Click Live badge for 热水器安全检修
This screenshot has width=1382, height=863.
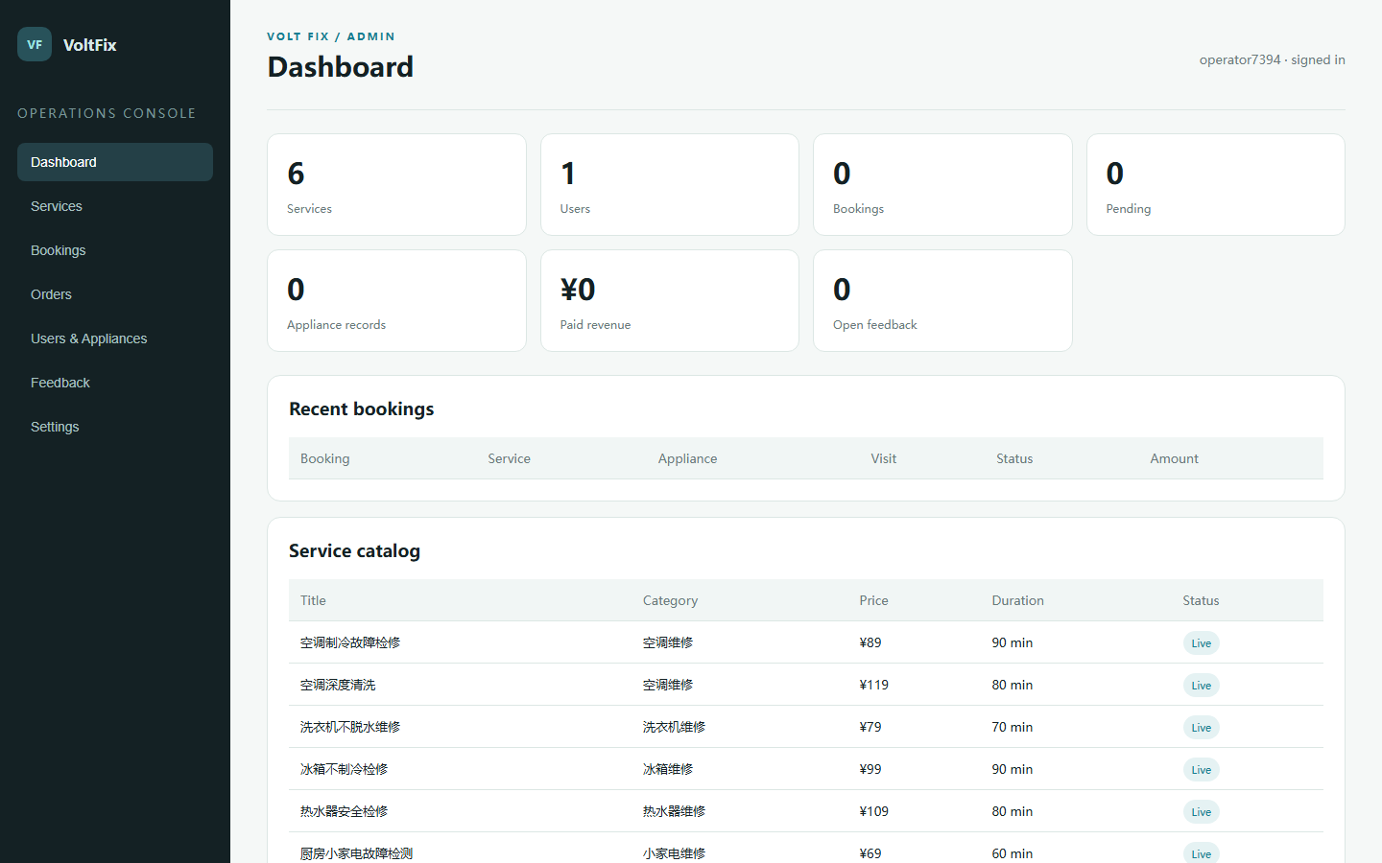click(x=1201, y=812)
